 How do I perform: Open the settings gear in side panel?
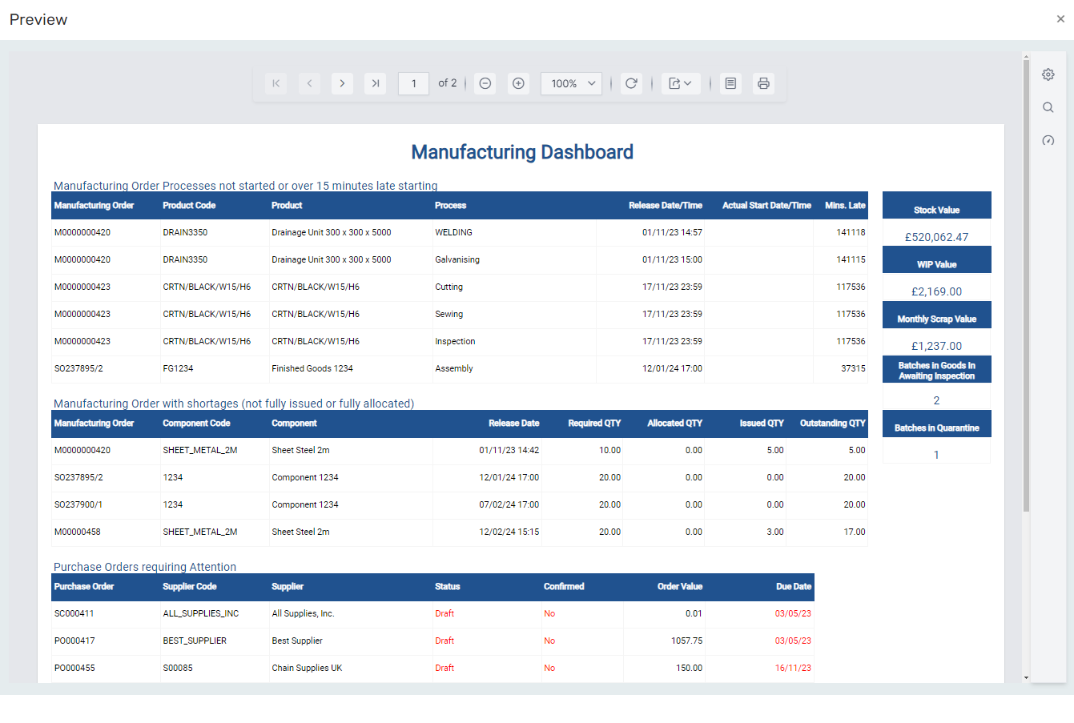[x=1048, y=74]
